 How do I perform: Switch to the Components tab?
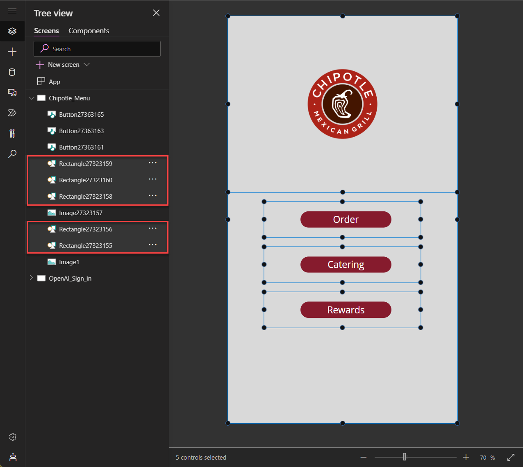click(x=89, y=31)
